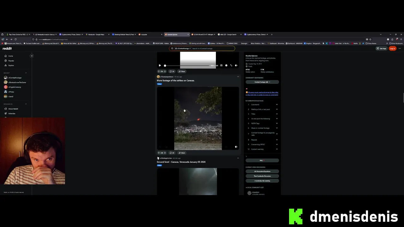This screenshot has width=404, height=227.
Task: Collapse the Recent section
Action: (26, 73)
